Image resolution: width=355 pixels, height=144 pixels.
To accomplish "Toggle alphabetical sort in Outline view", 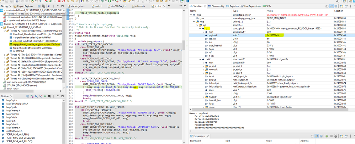I will coord(32,96).
